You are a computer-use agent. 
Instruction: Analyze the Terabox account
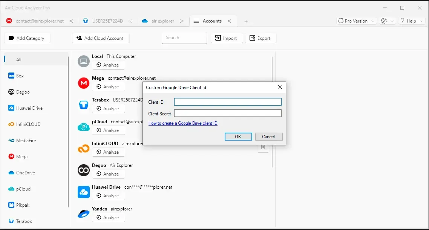(108, 109)
